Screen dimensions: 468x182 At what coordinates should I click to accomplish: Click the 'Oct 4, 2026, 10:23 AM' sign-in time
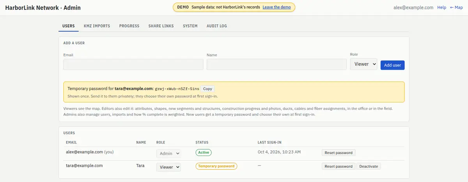[x=279, y=152]
